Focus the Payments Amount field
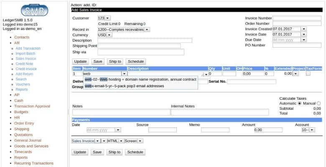Viewport: 326px width, 167px height. pyautogui.click(x=268, y=130)
